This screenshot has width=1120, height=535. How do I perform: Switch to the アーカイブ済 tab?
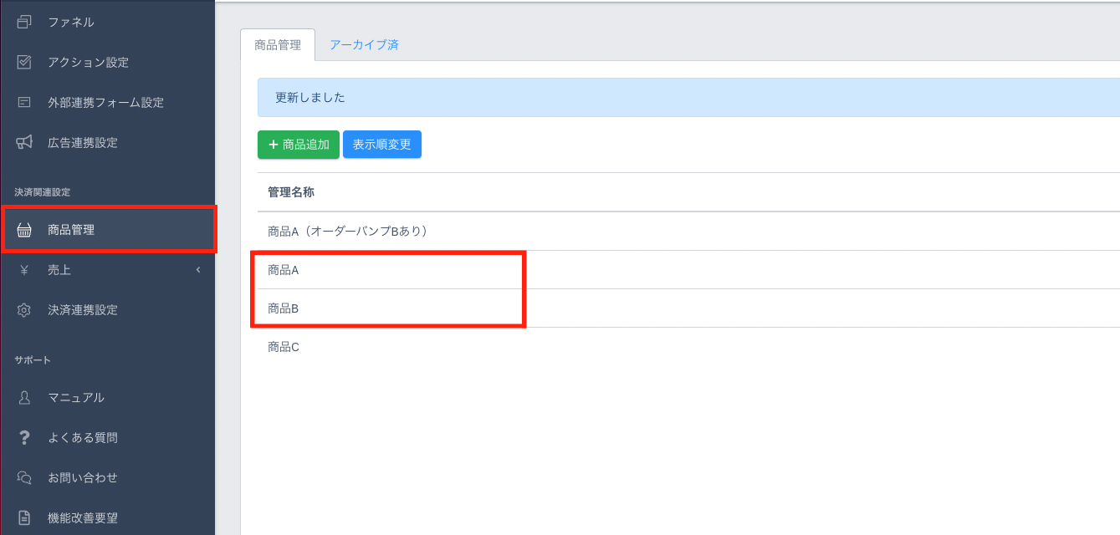[364, 45]
